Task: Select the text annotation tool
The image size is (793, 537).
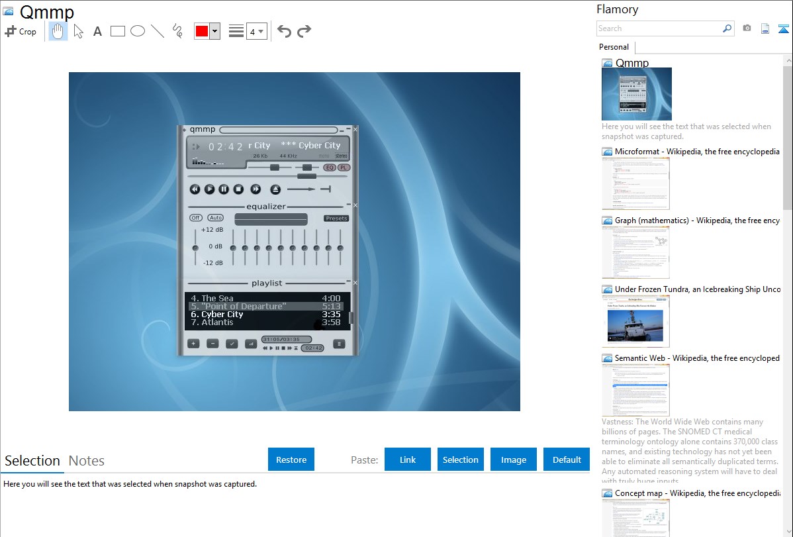Action: 97,31
